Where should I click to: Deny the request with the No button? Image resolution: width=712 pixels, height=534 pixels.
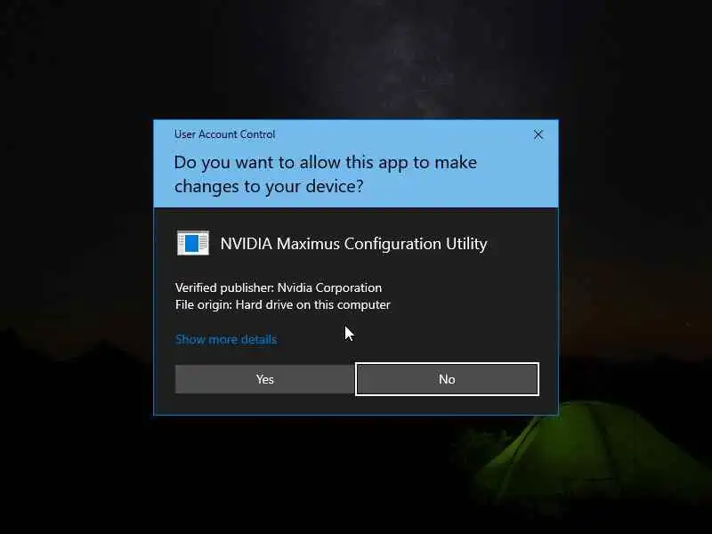[x=448, y=379]
